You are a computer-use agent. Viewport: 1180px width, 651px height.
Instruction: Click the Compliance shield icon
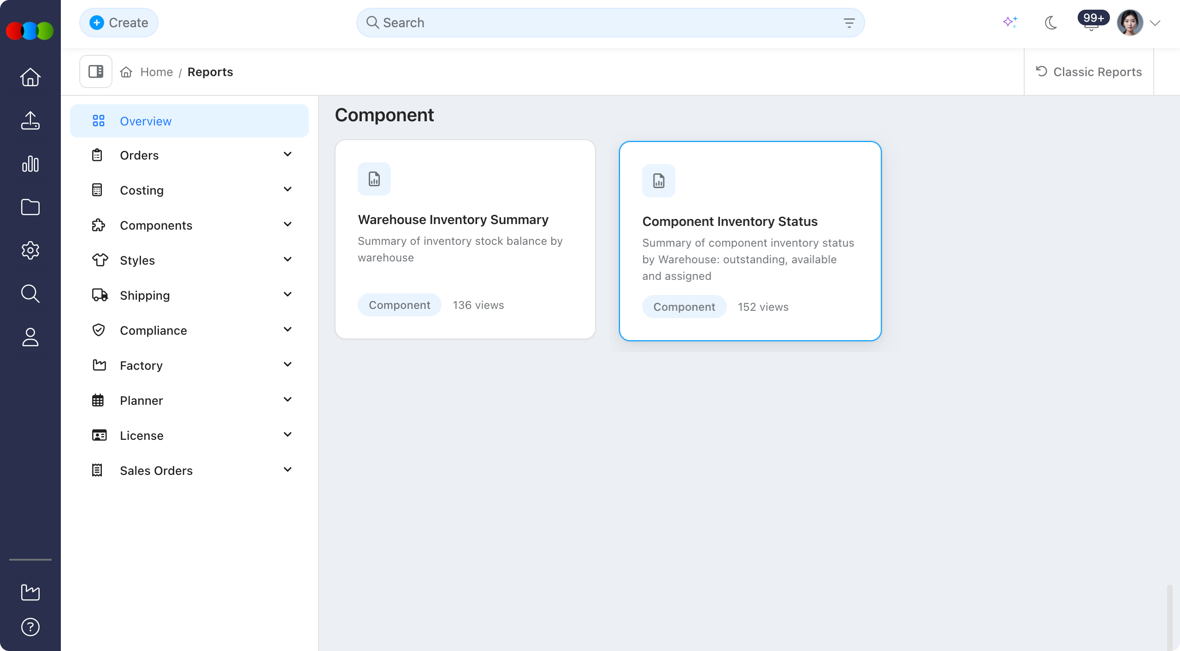(99, 330)
